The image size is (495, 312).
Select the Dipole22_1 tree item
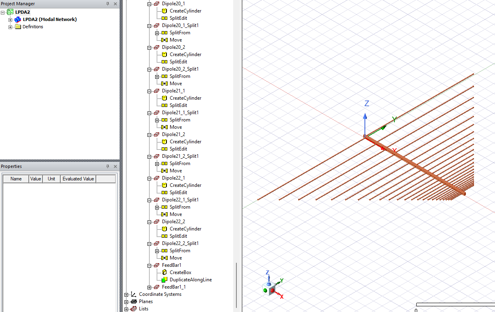click(x=173, y=178)
